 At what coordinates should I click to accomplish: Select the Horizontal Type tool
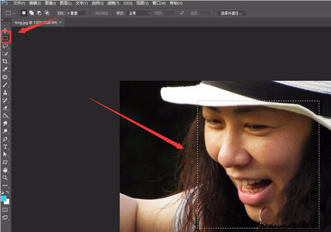click(x=5, y=147)
